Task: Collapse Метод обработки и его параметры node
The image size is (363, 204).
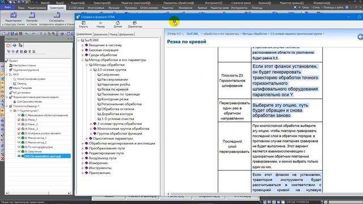Action: [83, 60]
